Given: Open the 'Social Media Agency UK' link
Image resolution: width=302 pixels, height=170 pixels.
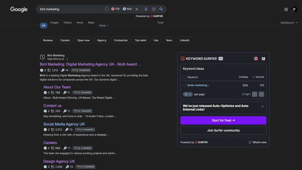Looking at the screenshot, I should pyautogui.click(x=64, y=124).
